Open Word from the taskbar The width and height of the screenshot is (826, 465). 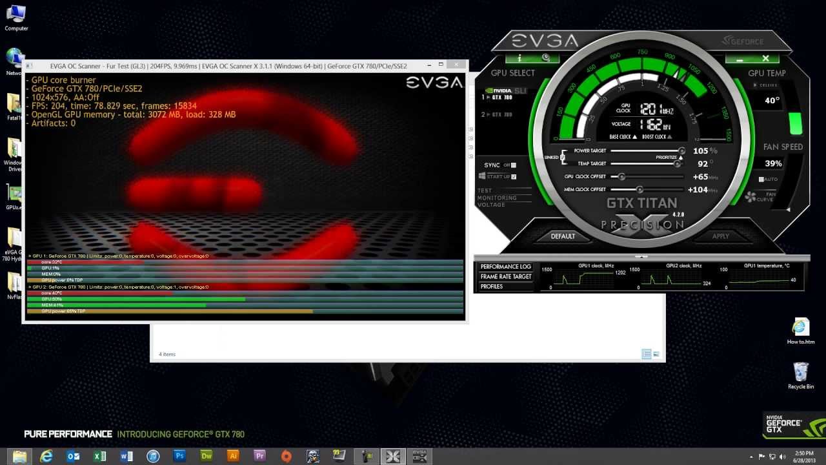[126, 456]
